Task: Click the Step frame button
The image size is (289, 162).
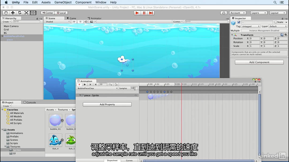Action: [151, 13]
